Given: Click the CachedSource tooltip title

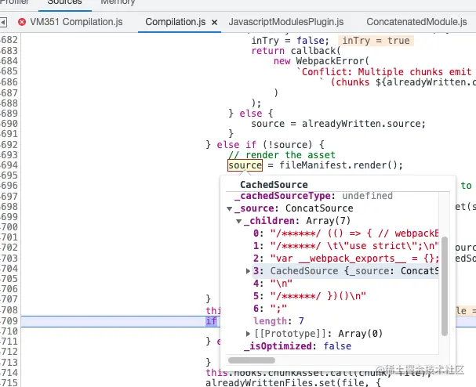Looking at the screenshot, I should (x=274, y=185).
